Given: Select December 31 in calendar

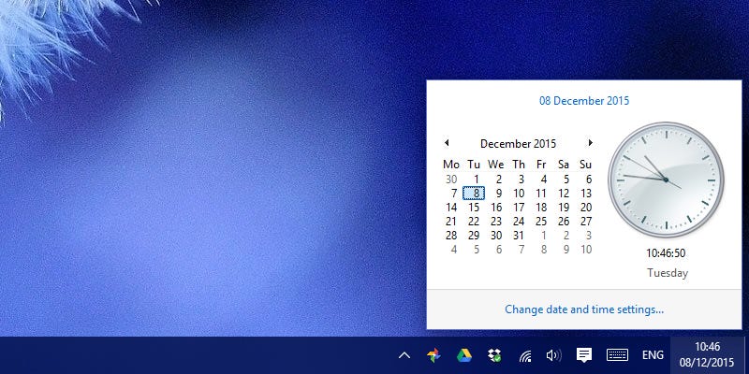Looking at the screenshot, I should (x=519, y=236).
